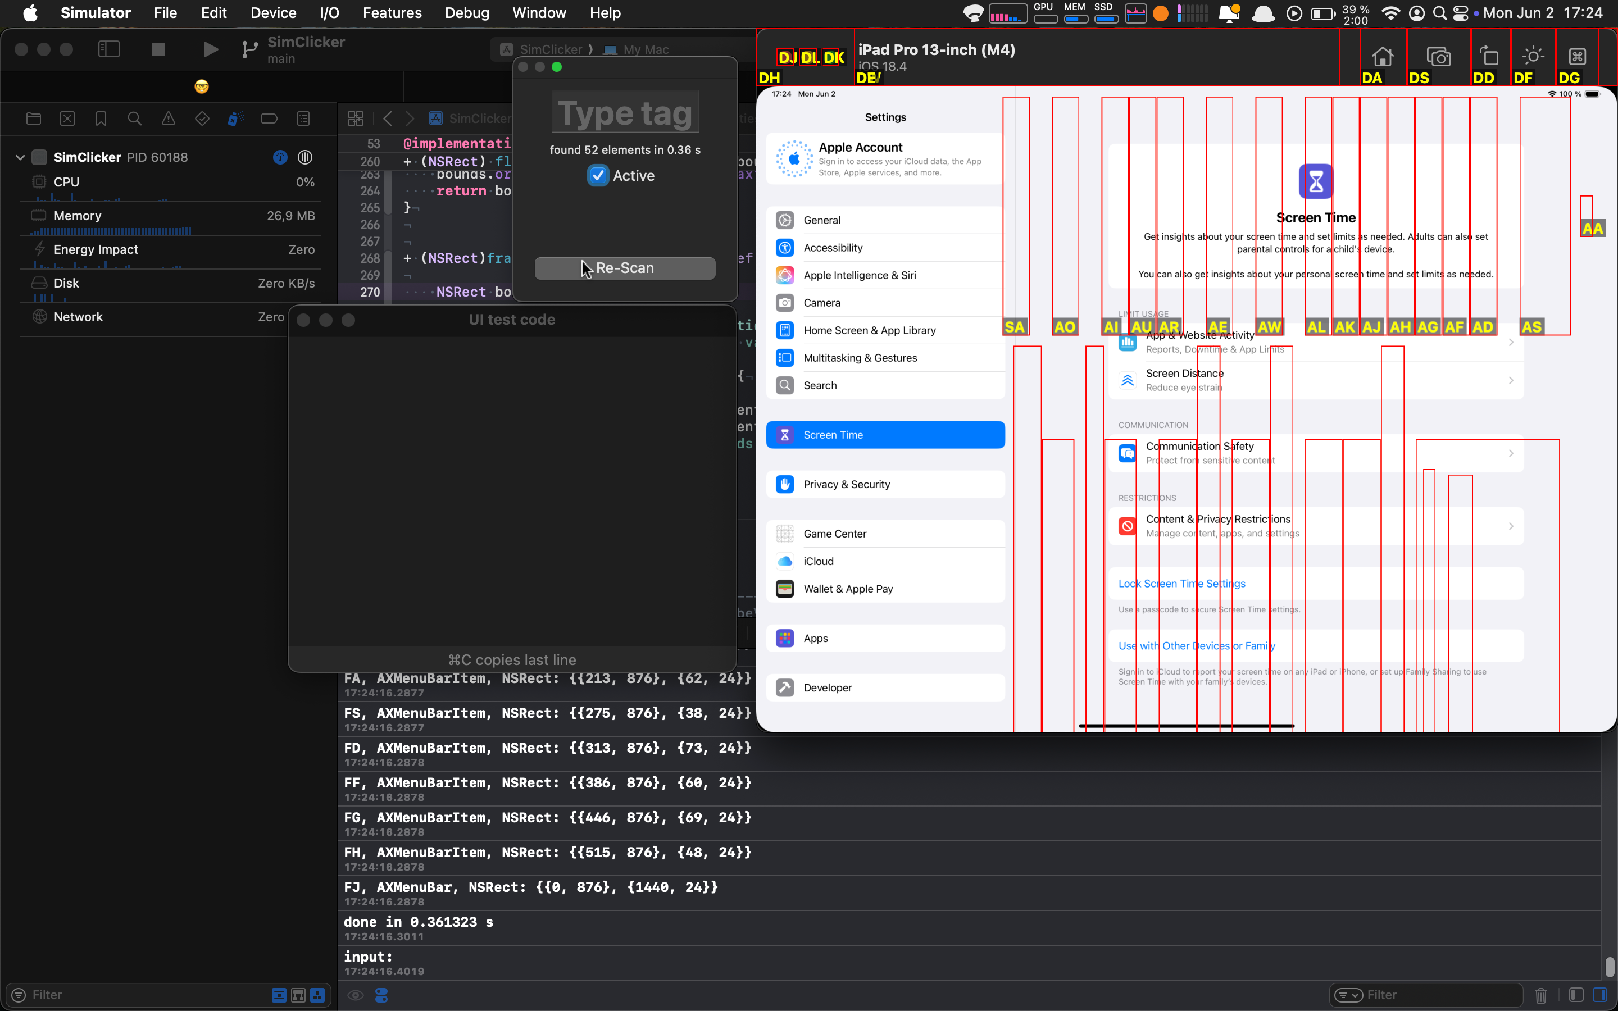Open Privacy & Security settings
Screen dimensions: 1618x1011
pyautogui.click(x=885, y=484)
